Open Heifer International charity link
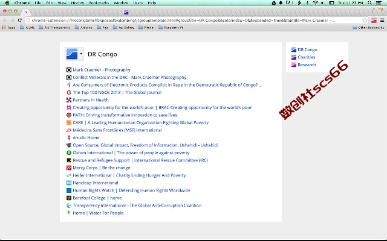Screen dimensions: 387x241 [129, 175]
